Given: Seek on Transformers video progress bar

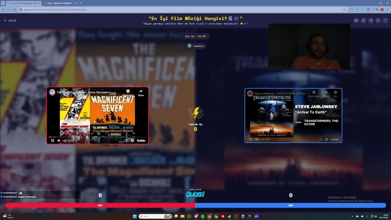Looking at the screenshot, I should pos(293,136).
